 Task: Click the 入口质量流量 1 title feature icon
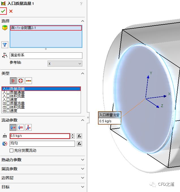pyautogui.click(x=3, y=4)
